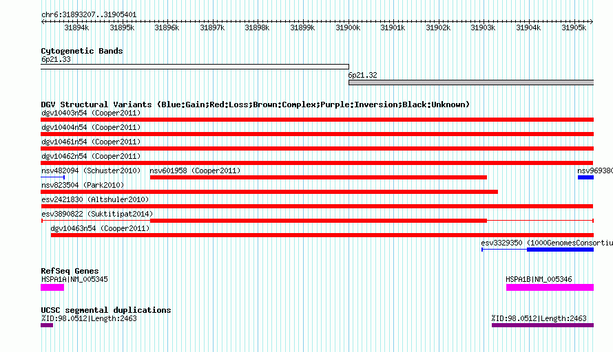This screenshot has height=352, width=613.
Task: Click the esv3890822 thick red bar
Action: coord(318,221)
